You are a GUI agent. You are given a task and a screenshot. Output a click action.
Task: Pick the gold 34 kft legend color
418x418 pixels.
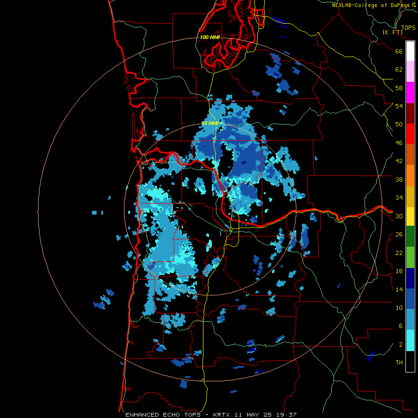click(410, 196)
